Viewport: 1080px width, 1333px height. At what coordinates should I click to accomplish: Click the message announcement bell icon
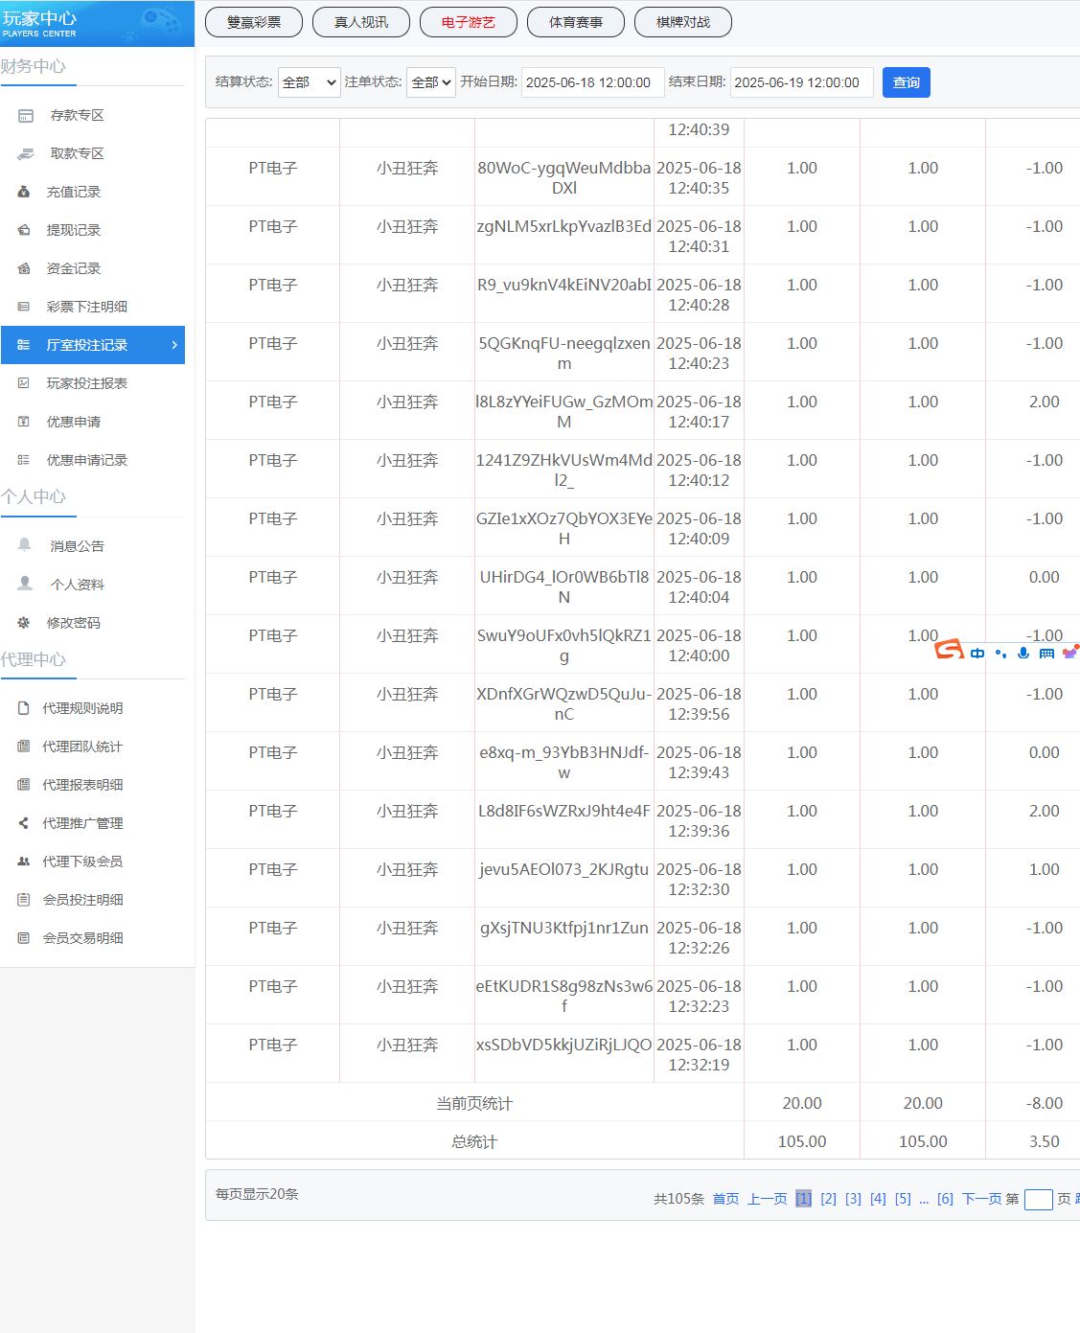coord(25,545)
